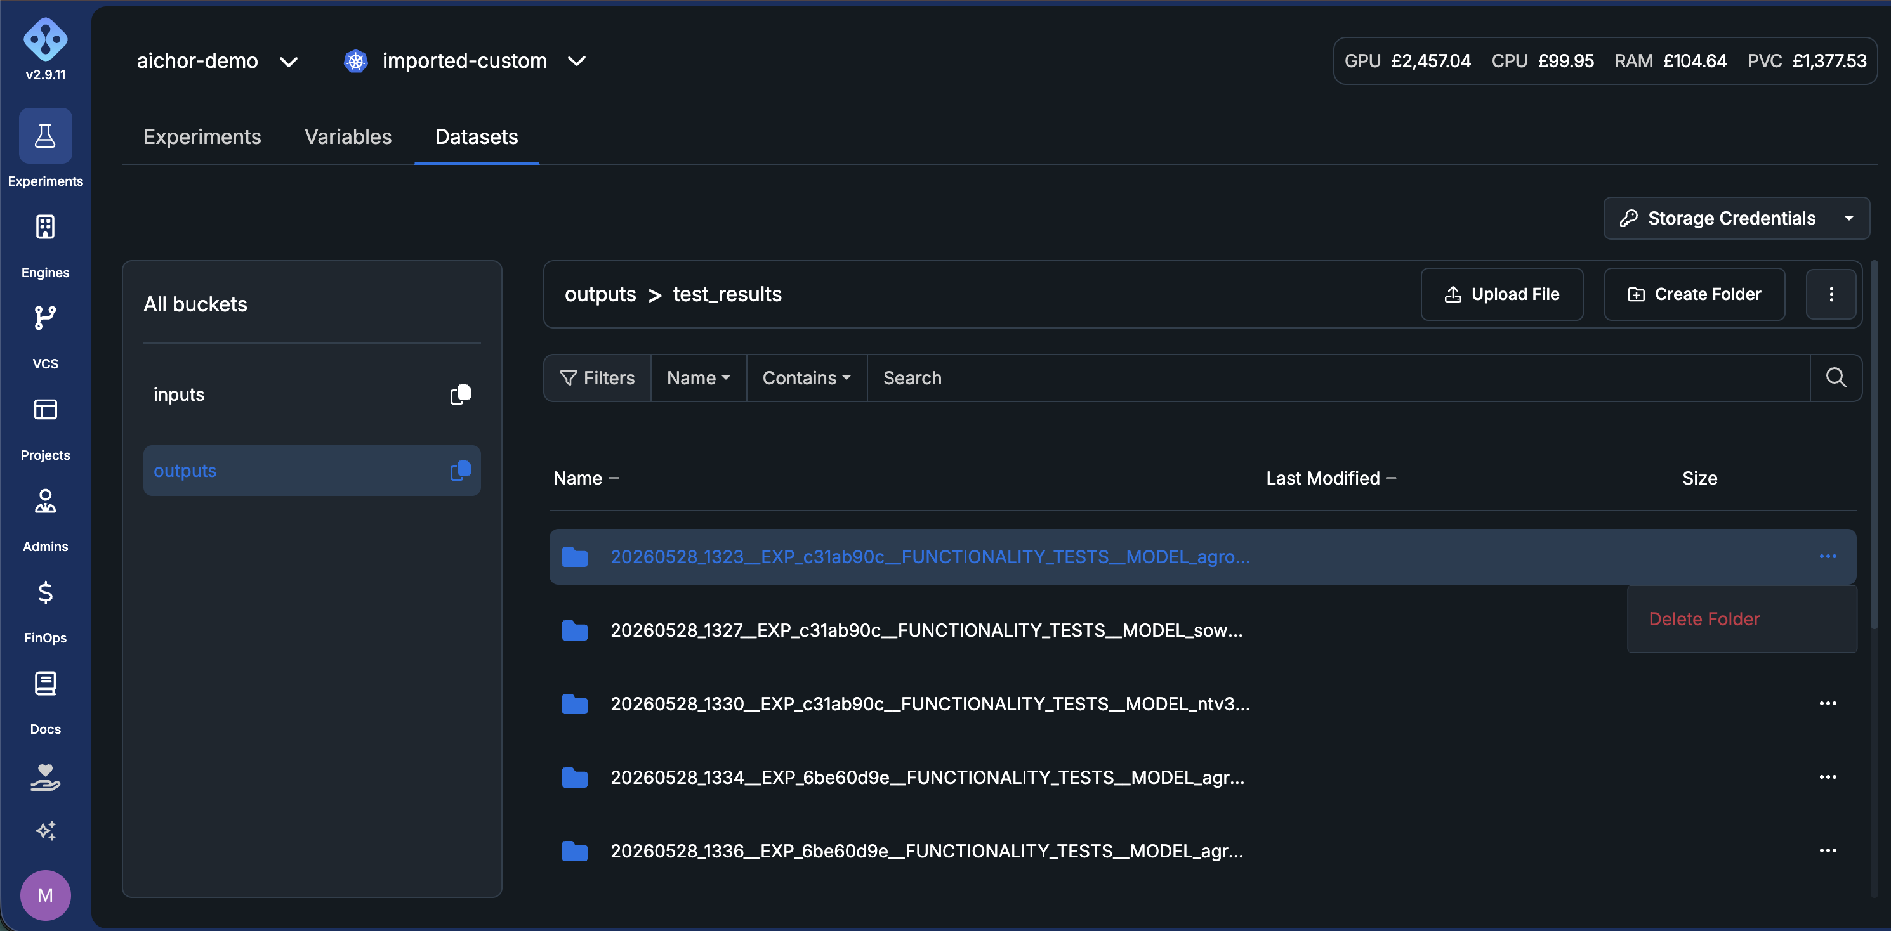The width and height of the screenshot is (1891, 931).
Task: Click folder icon of 20260528_1330 row
Action: (575, 703)
